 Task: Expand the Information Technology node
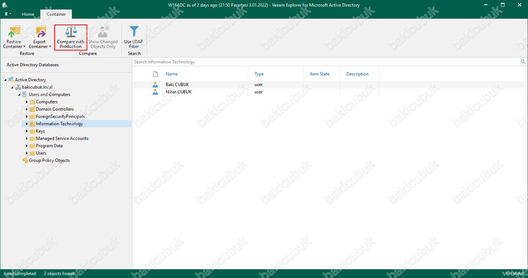[27, 124]
